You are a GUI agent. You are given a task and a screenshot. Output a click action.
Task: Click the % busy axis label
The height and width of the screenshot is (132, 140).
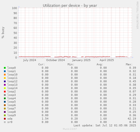(3, 33)
